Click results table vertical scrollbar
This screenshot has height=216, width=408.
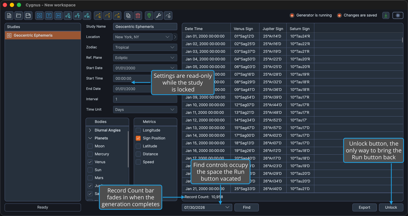coord(402,40)
